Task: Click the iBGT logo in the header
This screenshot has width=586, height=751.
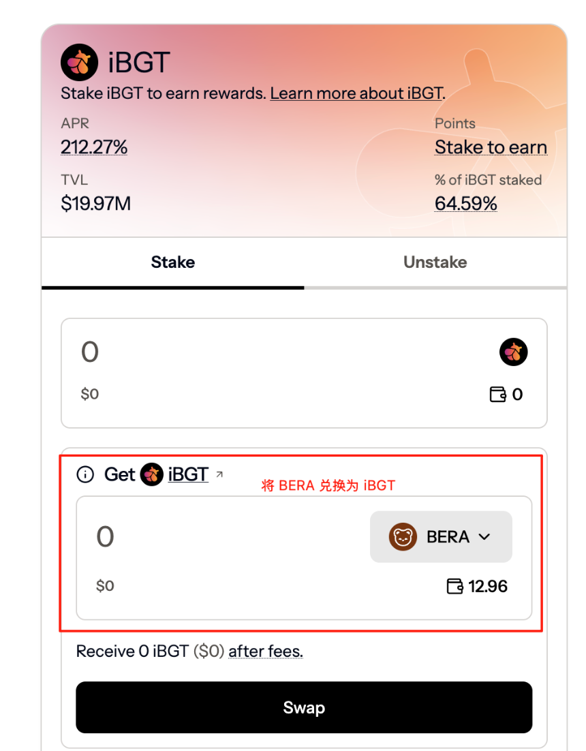Action: pos(78,61)
